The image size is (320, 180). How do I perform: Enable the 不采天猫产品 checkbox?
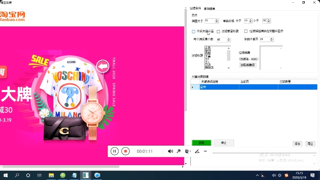[194, 32]
